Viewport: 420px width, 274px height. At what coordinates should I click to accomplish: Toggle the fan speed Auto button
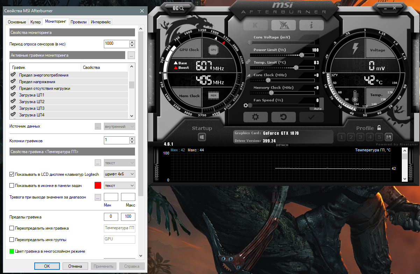pyautogui.click(x=318, y=109)
